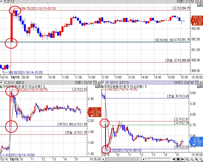Click the L button in C 2111 chart
Screen dimensions: 203x162
(x=97, y=86)
